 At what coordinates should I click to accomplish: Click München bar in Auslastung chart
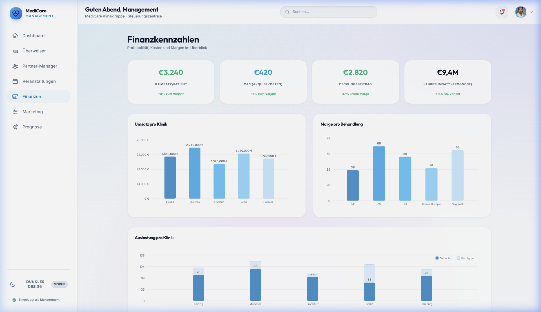tap(255, 285)
